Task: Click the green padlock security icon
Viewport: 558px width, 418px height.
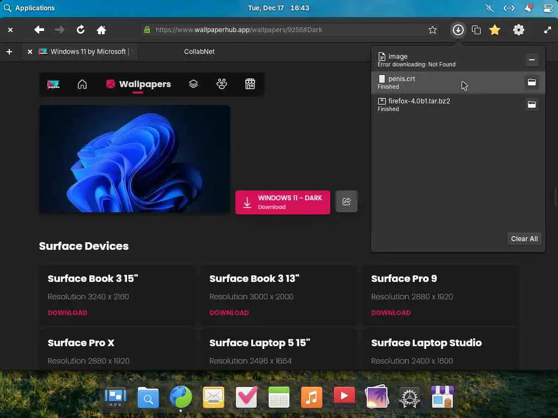Action: 147,30
